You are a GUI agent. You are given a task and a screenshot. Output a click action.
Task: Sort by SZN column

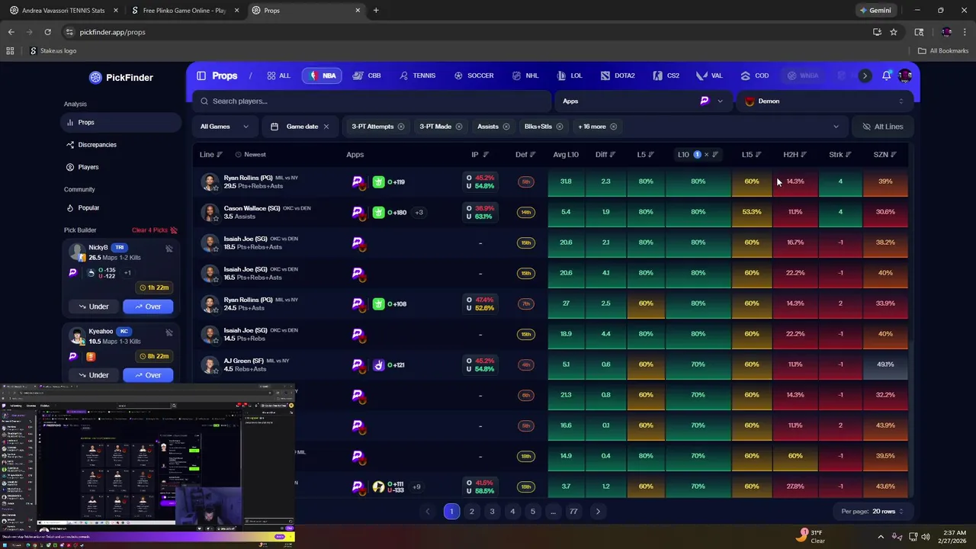pyautogui.click(x=885, y=155)
